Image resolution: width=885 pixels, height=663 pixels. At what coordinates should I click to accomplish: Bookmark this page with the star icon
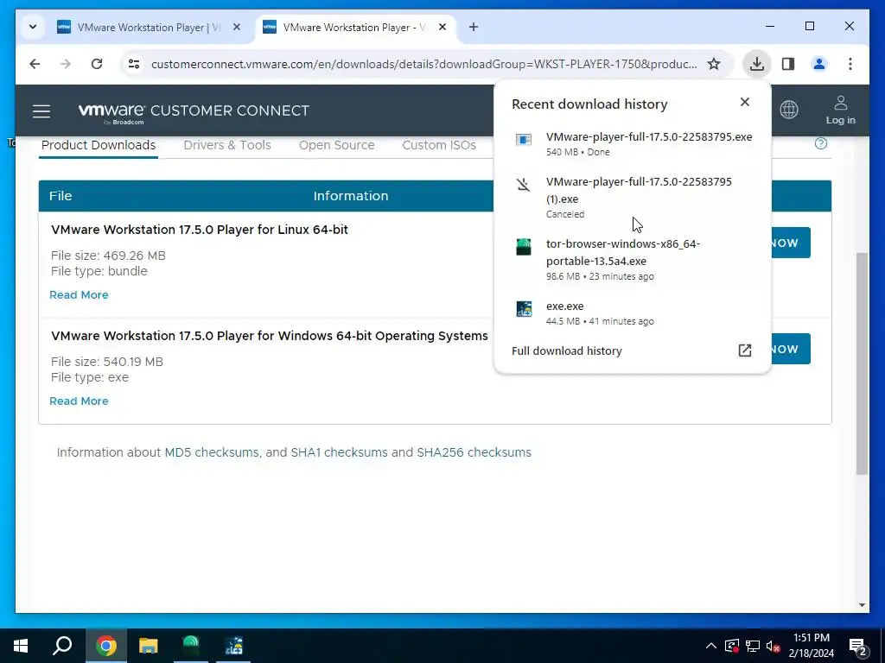713,64
